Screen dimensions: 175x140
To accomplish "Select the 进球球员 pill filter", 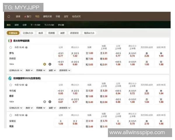I will tap(74, 33).
